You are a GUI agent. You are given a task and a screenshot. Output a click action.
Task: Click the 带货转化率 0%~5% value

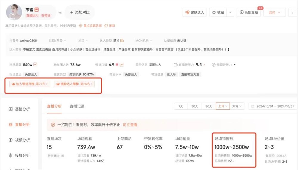[x=153, y=147]
